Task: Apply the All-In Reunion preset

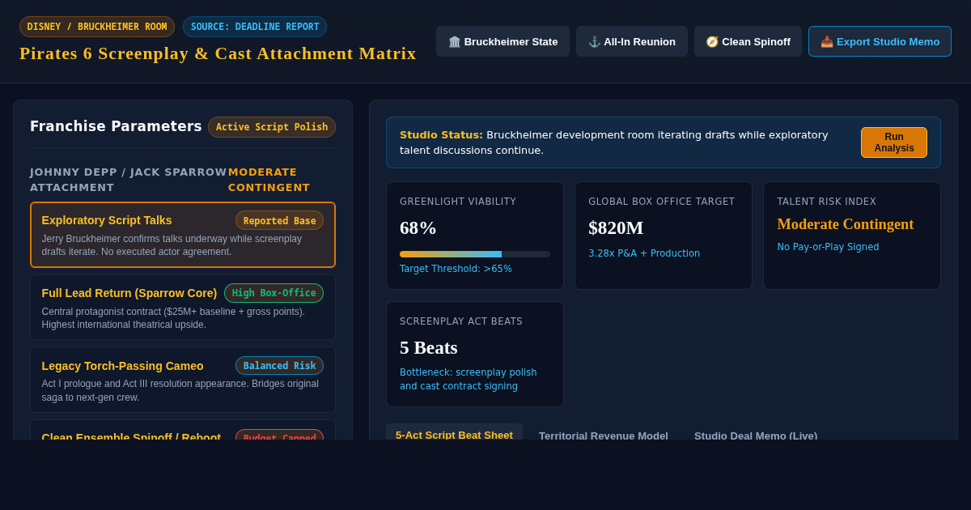Action: click(x=632, y=41)
